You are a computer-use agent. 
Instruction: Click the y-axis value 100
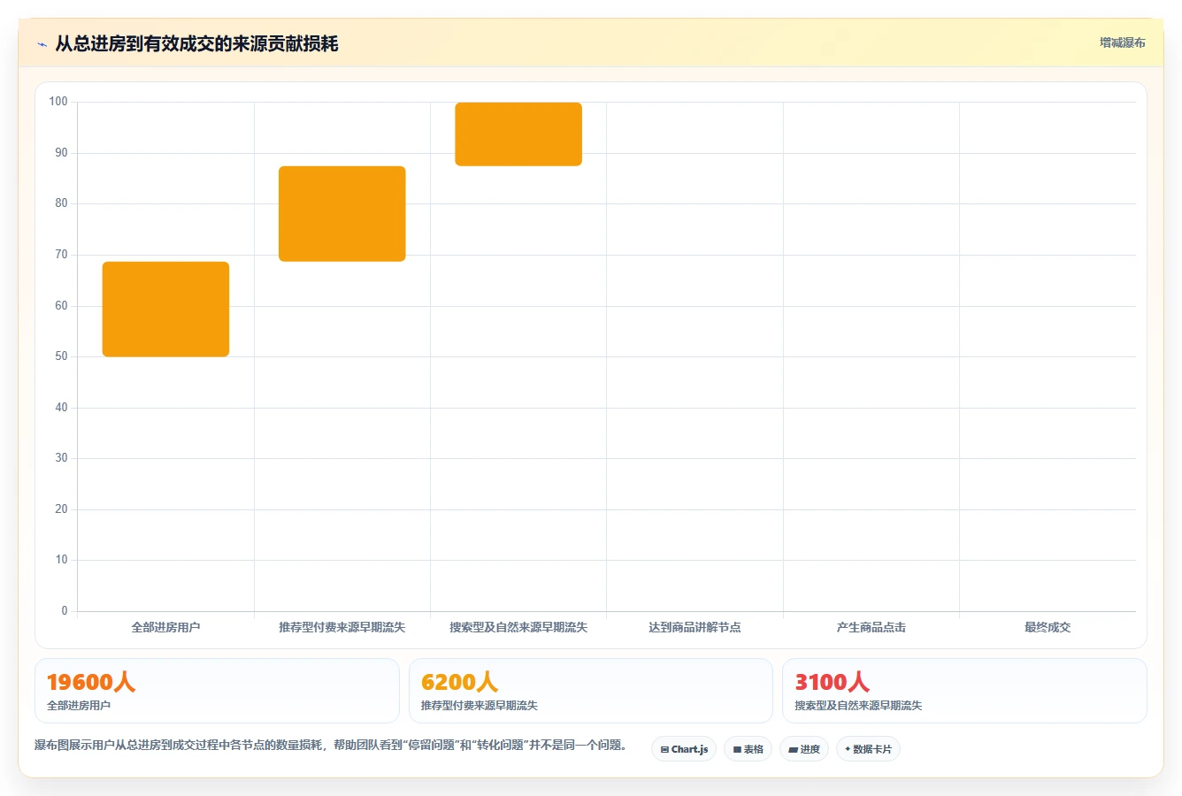(x=58, y=102)
